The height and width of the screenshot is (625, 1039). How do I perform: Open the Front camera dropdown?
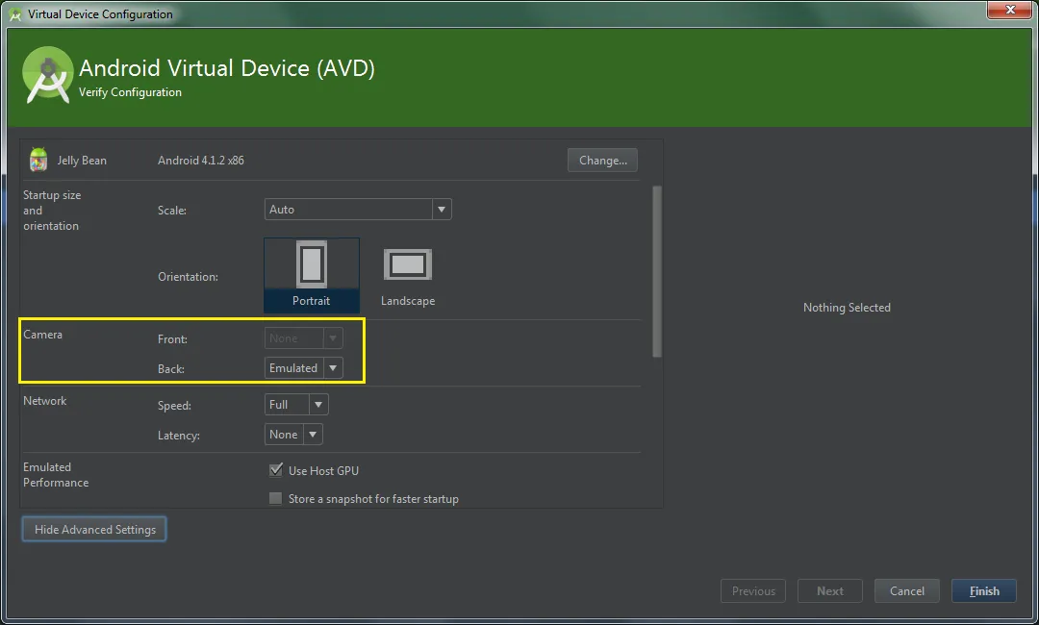[303, 338]
